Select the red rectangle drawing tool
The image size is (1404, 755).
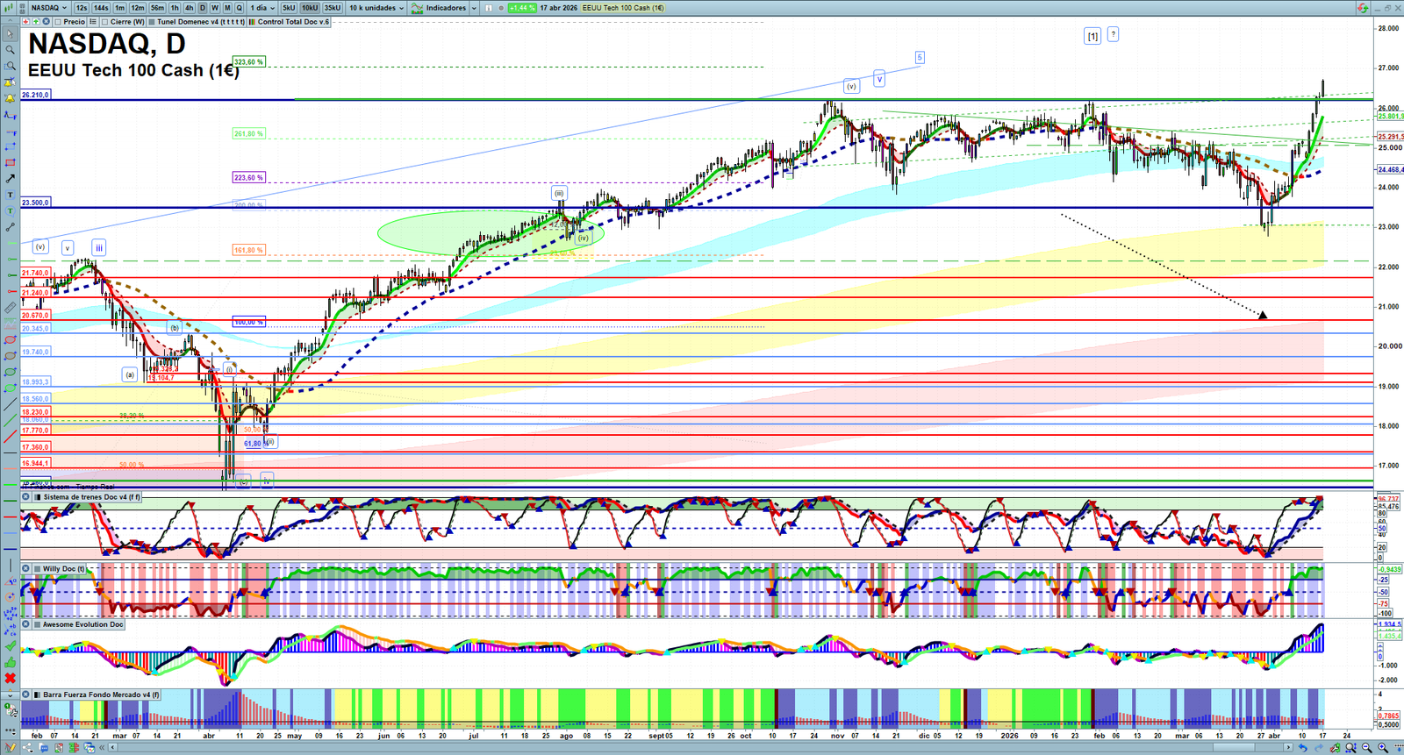(11, 163)
